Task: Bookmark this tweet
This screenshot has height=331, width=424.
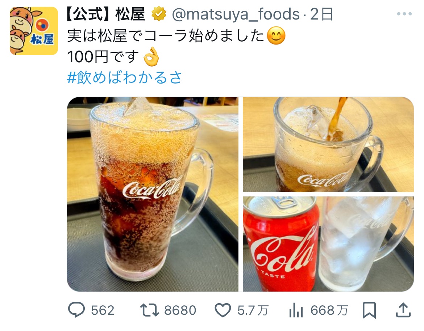Action: 369,310
